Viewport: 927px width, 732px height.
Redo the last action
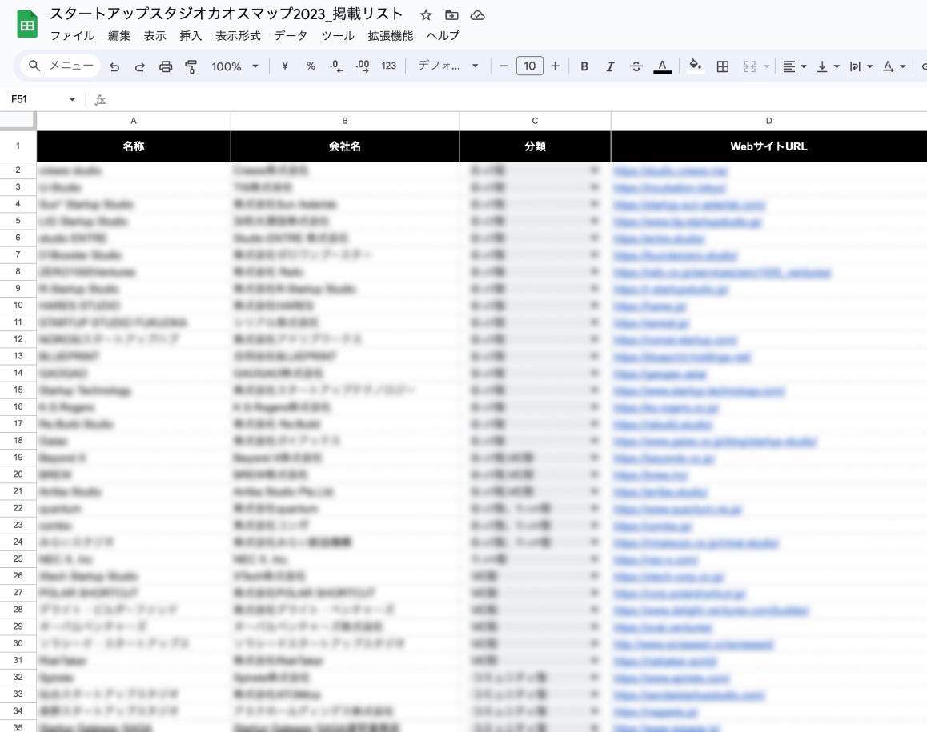click(140, 66)
